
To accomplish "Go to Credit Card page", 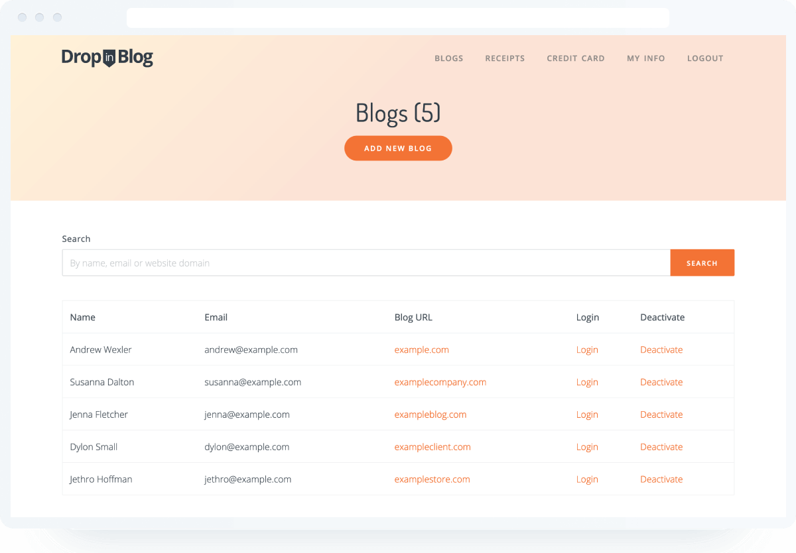I will (575, 58).
